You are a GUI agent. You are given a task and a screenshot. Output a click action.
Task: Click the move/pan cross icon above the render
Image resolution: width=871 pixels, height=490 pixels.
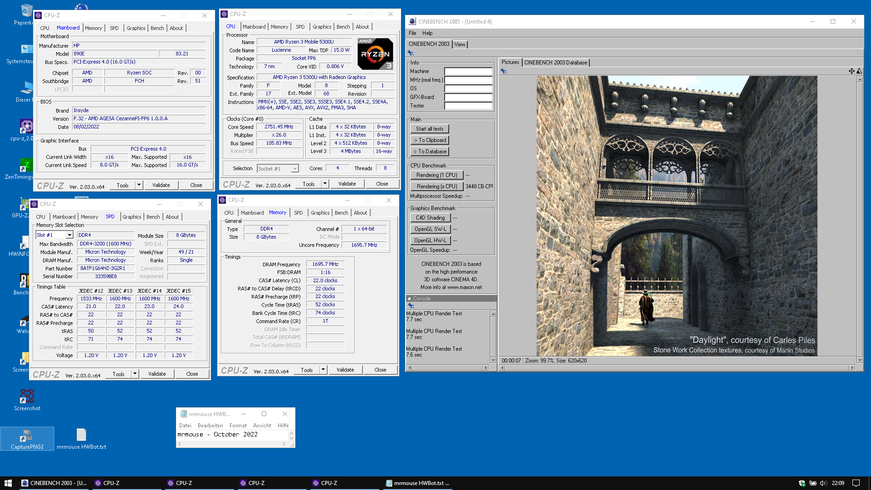[851, 71]
